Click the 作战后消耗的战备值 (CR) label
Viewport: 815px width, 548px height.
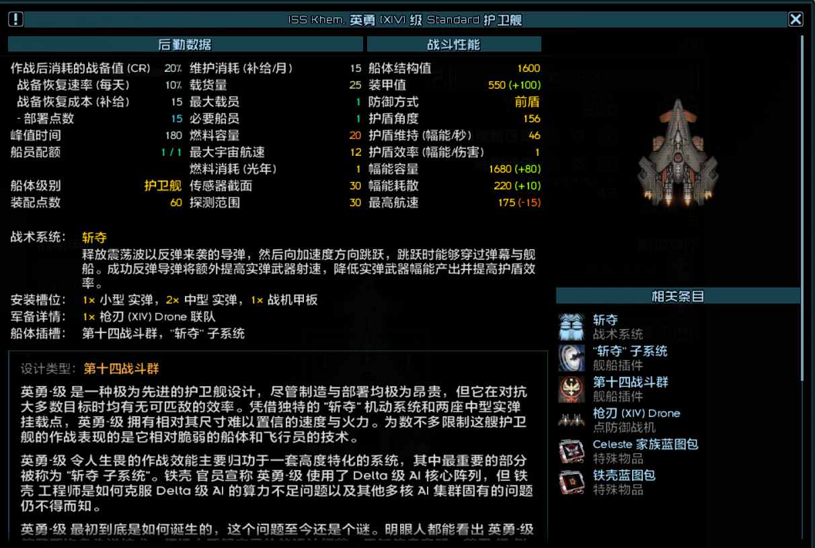coord(81,68)
